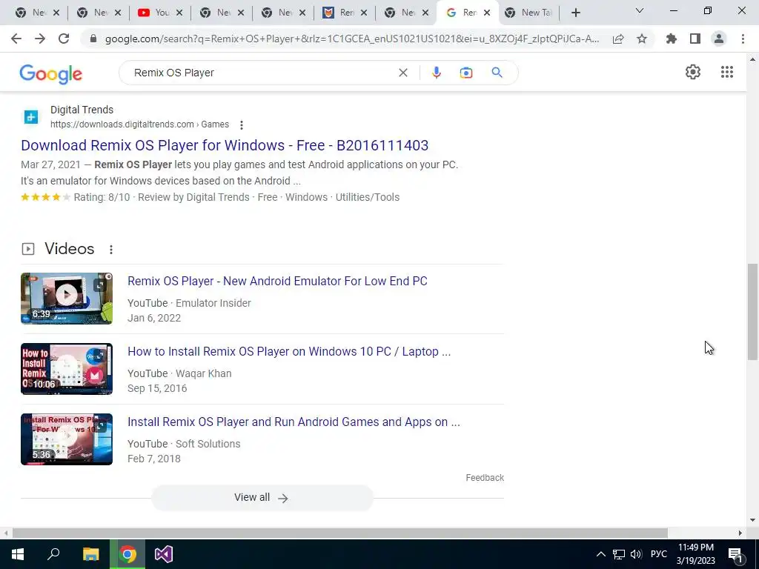This screenshot has height=569, width=759.
Task: Open more options next to Videos heading
Action: [111, 250]
